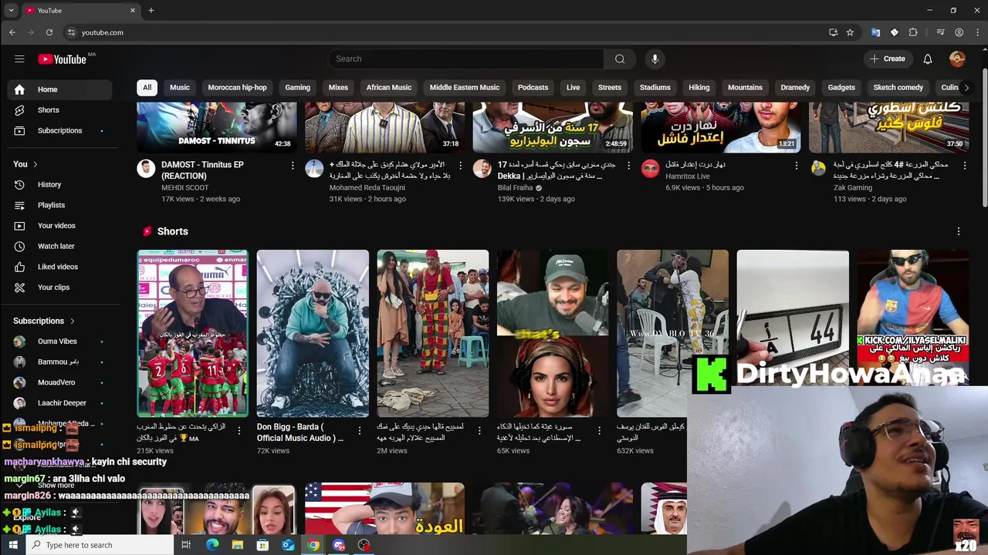Open Watch later list

click(59, 246)
